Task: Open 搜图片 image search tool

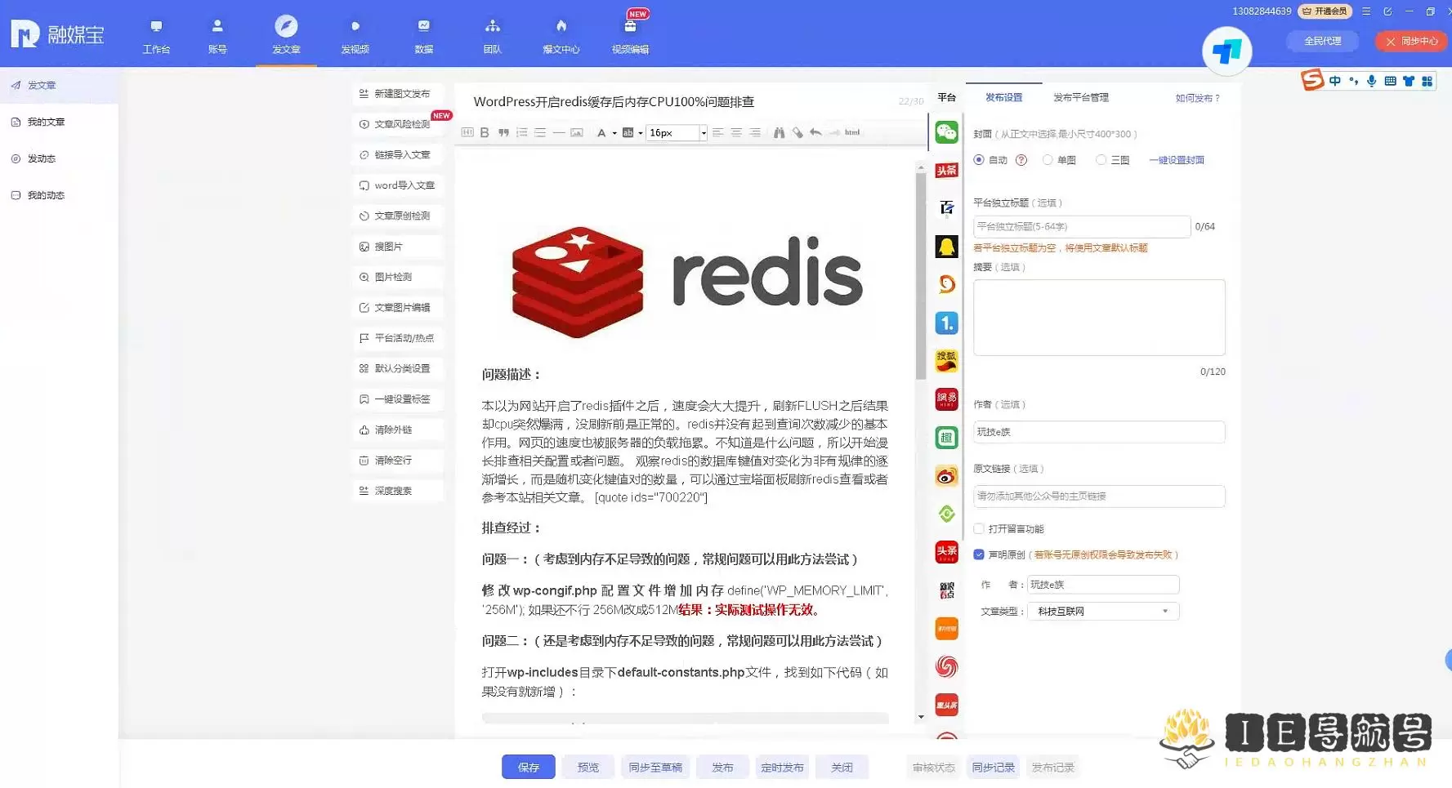Action: click(398, 247)
